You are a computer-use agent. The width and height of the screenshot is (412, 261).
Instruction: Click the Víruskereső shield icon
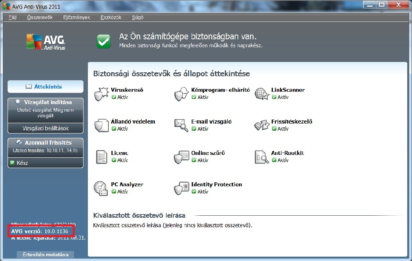click(101, 94)
